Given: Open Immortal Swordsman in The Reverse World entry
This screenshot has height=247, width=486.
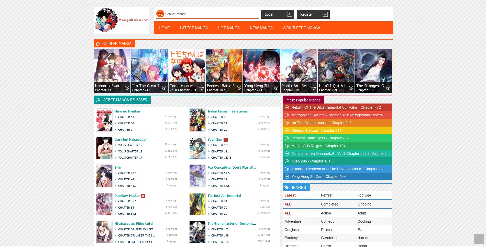Looking at the screenshot, I should pyautogui.click(x=337, y=169).
